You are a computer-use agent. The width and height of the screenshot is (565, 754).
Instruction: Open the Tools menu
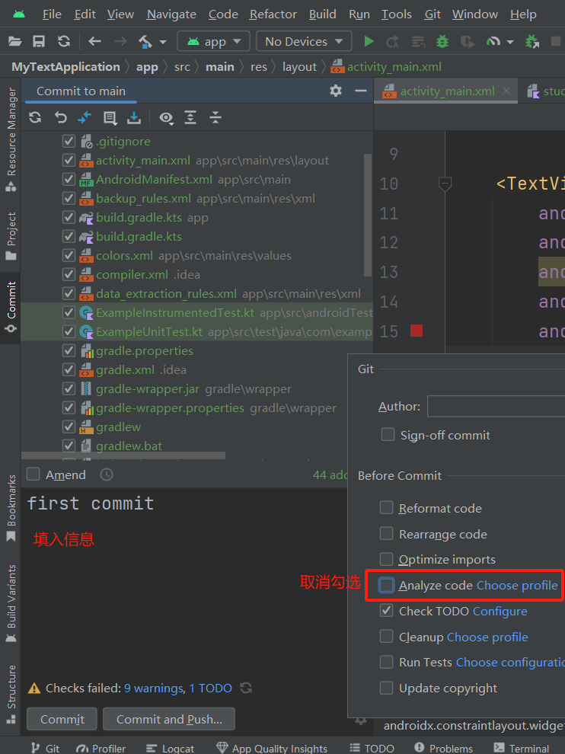[396, 14]
